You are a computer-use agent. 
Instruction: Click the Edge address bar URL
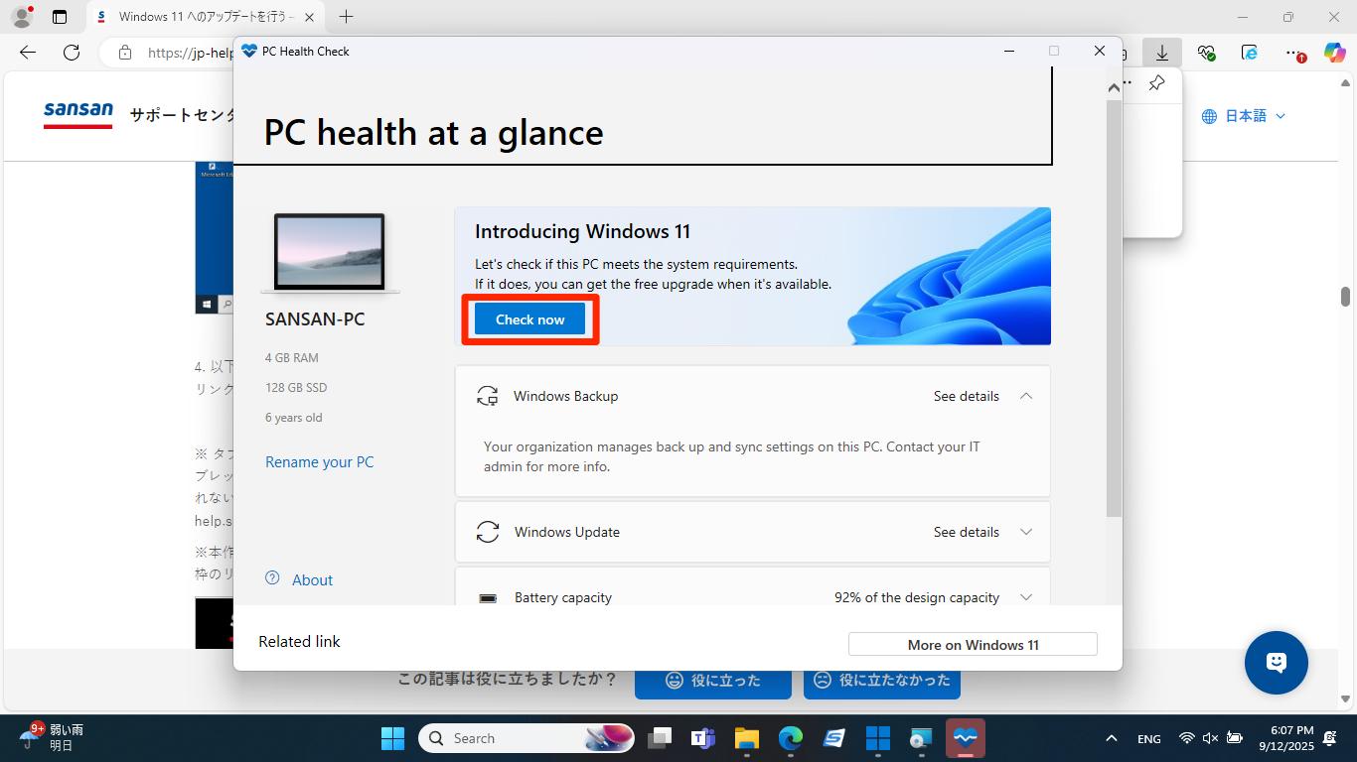click(x=191, y=54)
